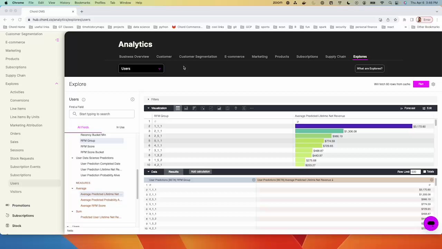Open Chrome Bookmarks menu
442x249 pixels.
tap(82, 3)
